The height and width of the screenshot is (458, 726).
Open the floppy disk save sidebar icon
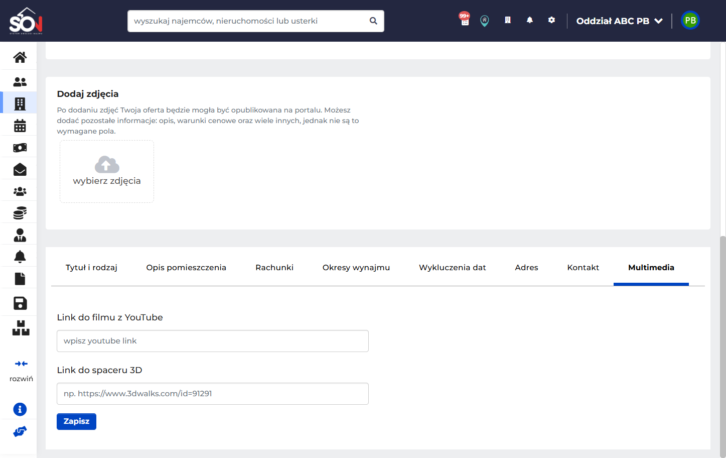[20, 303]
